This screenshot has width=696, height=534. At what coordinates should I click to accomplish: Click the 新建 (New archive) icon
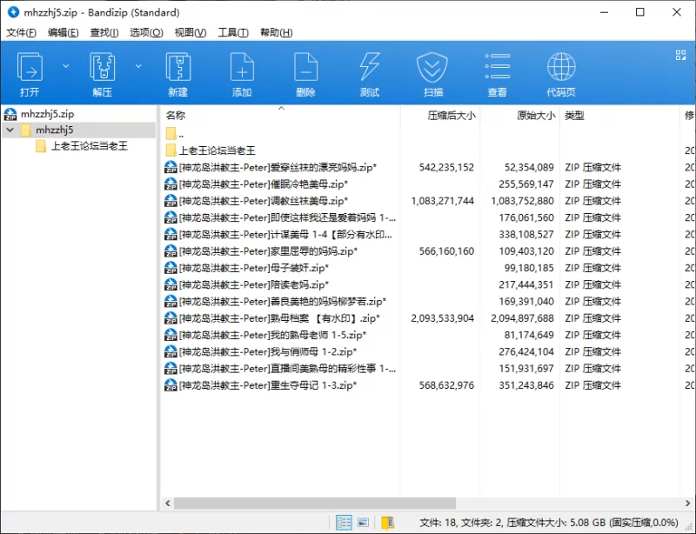178,68
